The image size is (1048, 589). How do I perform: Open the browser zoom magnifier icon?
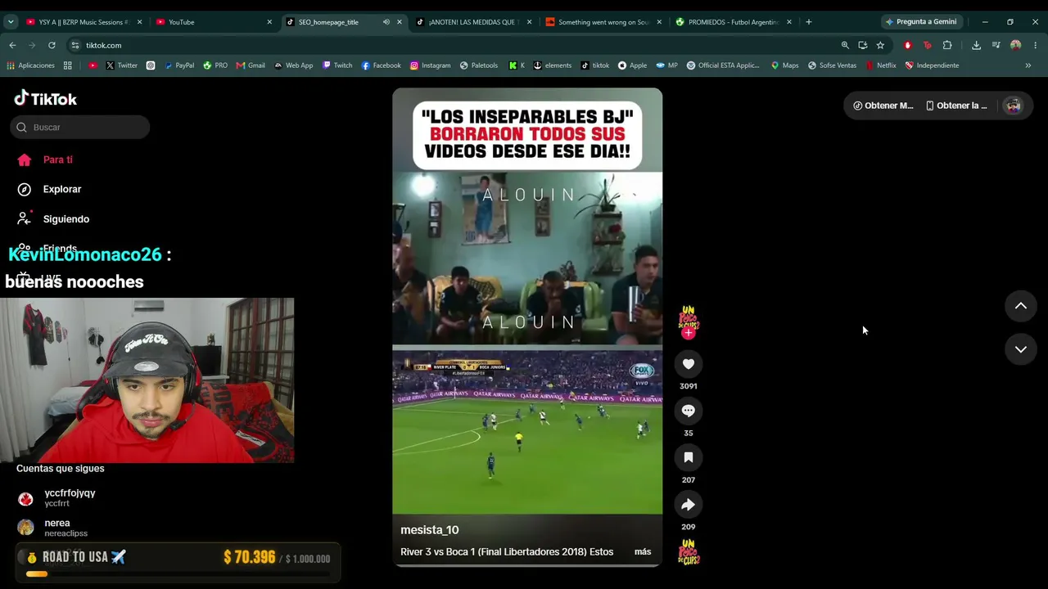click(x=845, y=45)
